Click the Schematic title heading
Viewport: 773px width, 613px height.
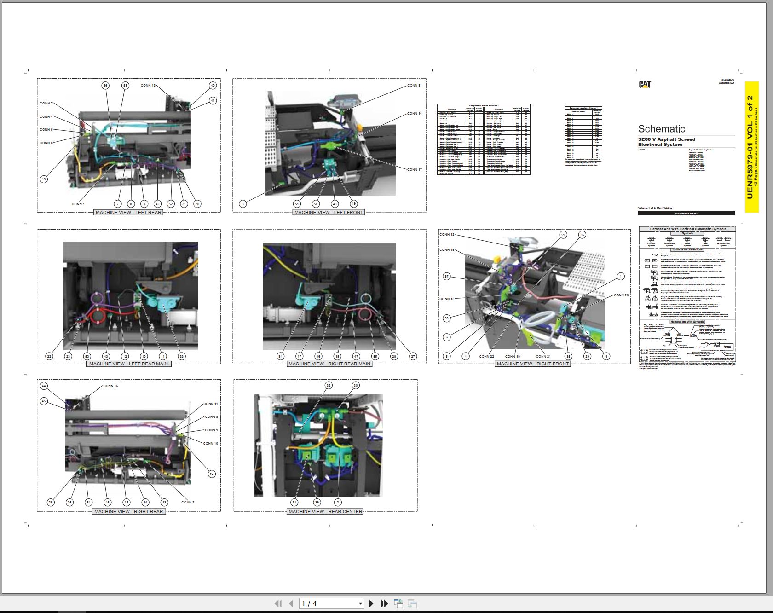click(661, 129)
